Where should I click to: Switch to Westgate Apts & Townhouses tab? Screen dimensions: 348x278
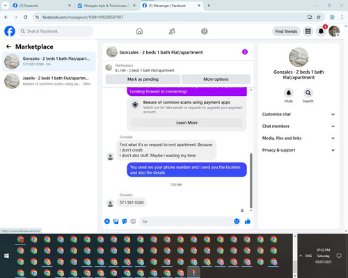(x=106, y=6)
